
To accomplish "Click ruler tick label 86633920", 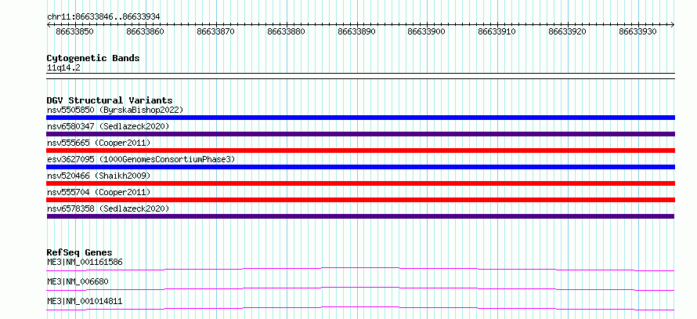I will pyautogui.click(x=567, y=31).
